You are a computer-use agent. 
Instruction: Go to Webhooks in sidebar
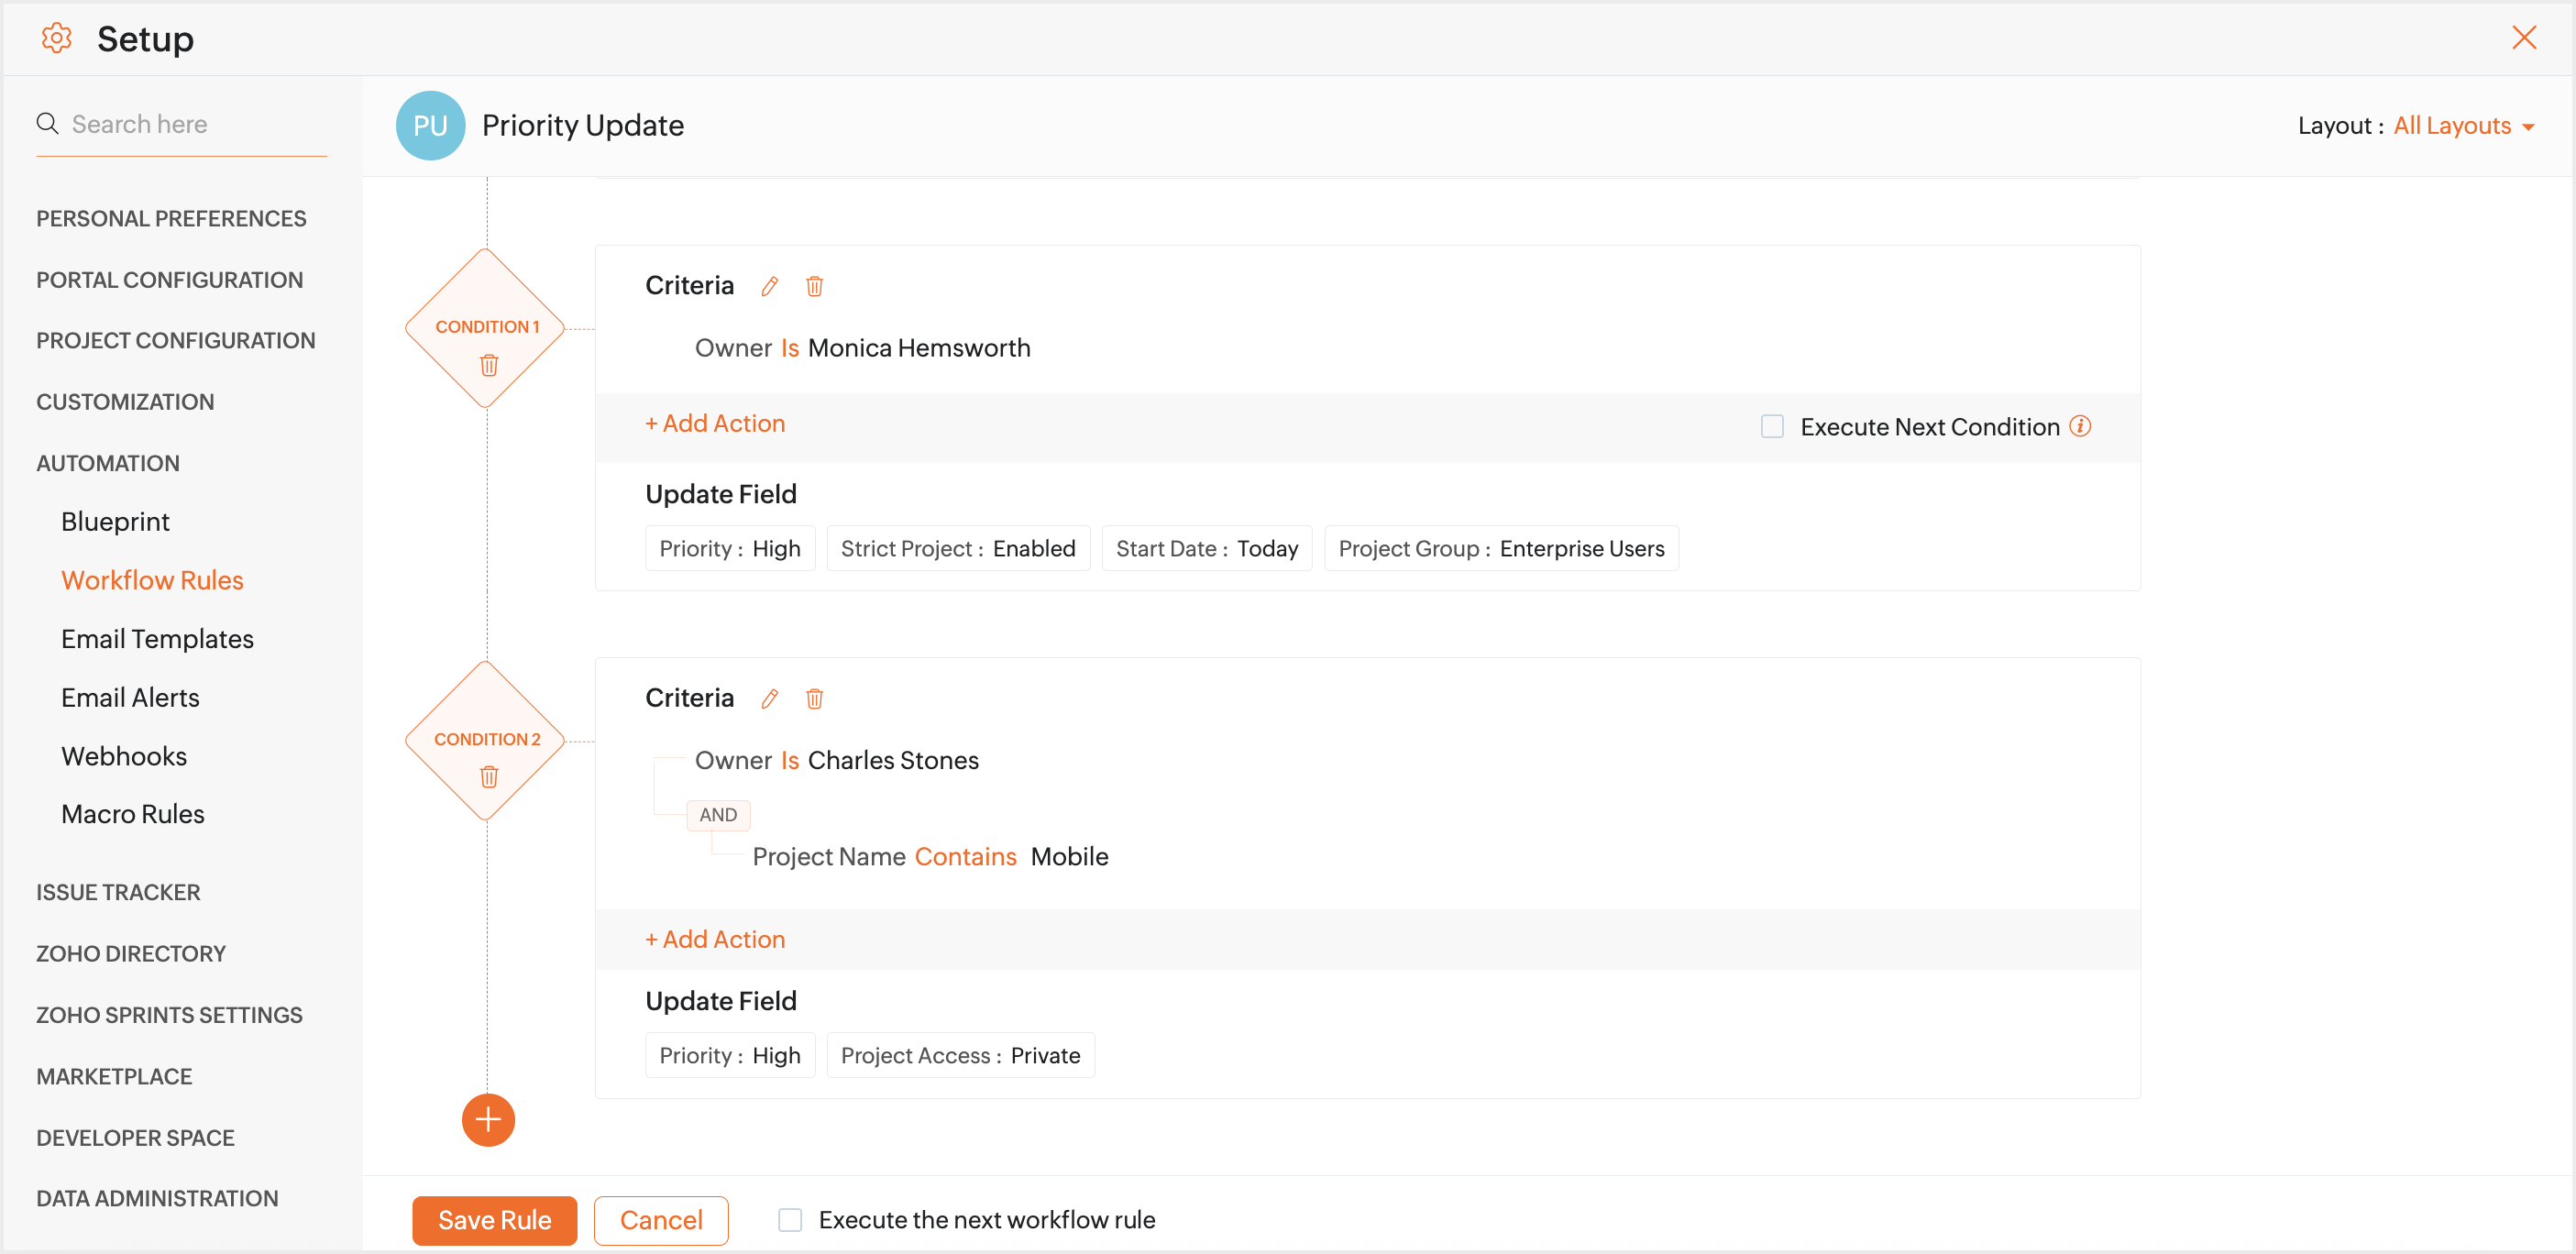click(x=124, y=756)
